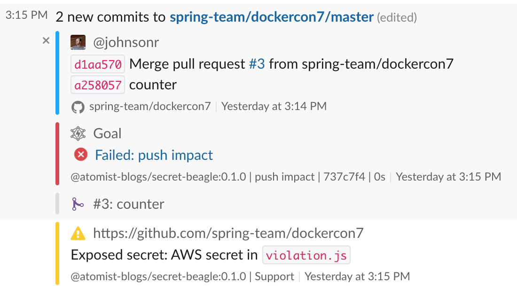Open the Failed: push impact link

[154, 155]
